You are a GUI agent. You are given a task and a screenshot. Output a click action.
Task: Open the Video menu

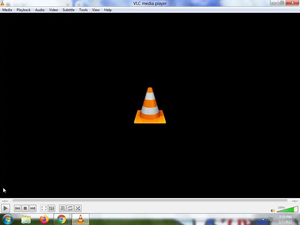54,10
